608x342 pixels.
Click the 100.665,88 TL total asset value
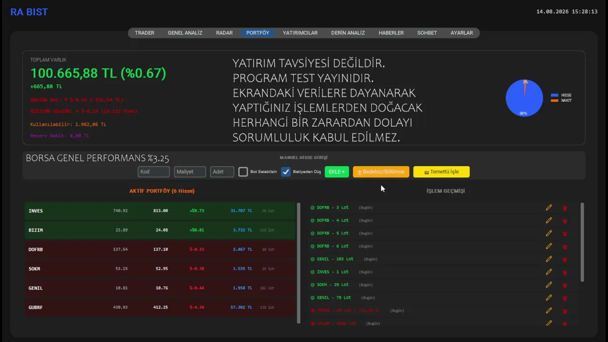(98, 73)
